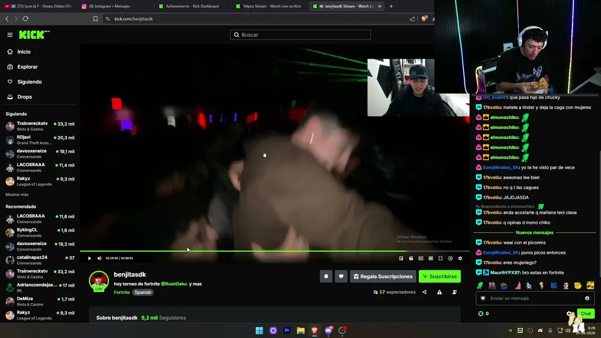Image resolution: width=601 pixels, height=338 pixels.
Task: Send message with Chat button
Action: tap(586, 314)
